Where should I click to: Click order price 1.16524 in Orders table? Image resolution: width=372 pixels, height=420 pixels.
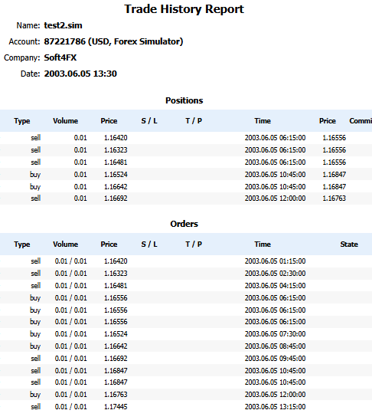click(x=116, y=334)
